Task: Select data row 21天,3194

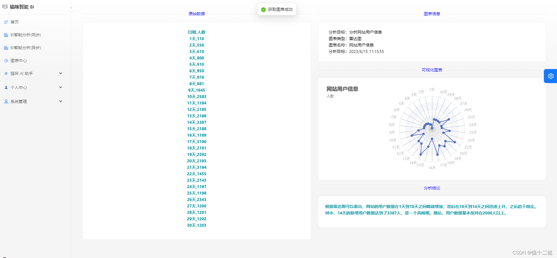Action: pyautogui.click(x=197, y=167)
